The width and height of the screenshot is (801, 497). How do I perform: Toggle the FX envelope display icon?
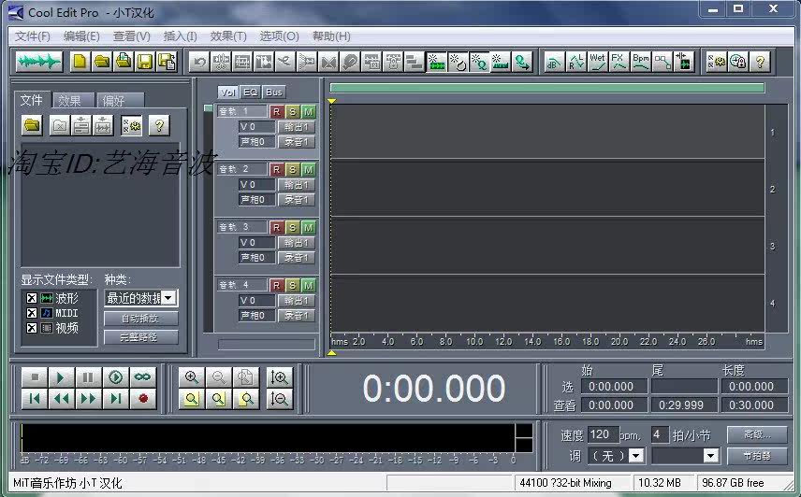[619, 63]
